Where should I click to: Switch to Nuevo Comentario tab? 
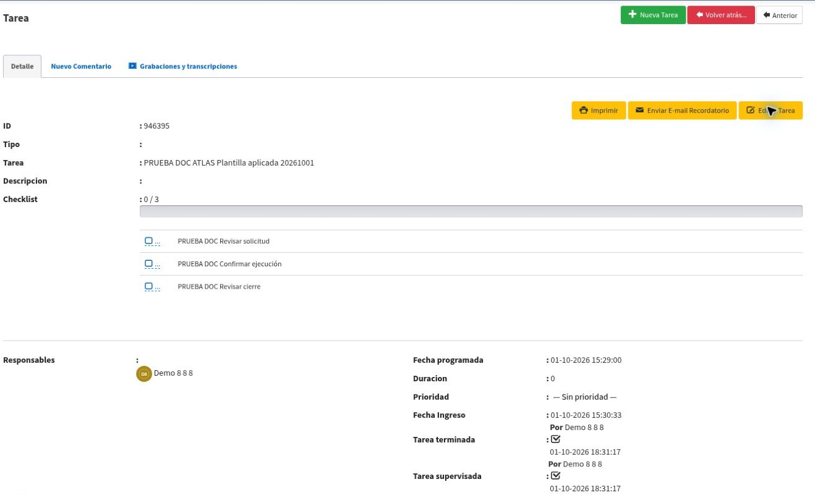coord(81,66)
